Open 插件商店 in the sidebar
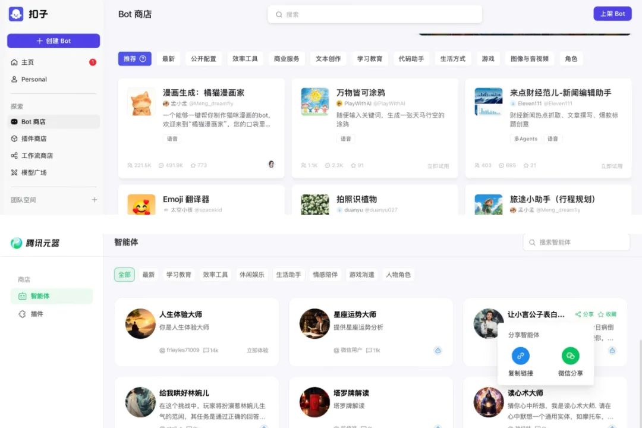Screen dimensions: 642x428 33,139
